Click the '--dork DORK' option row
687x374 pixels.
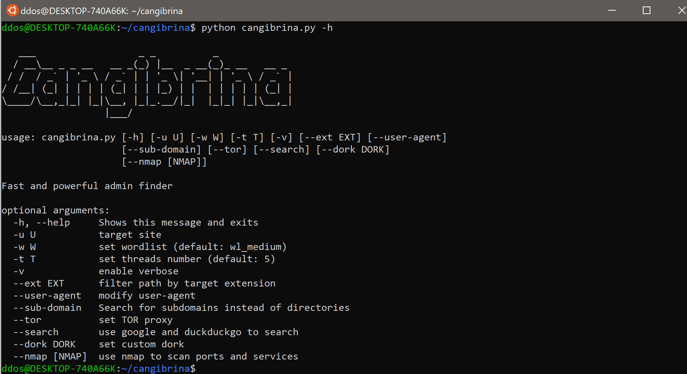point(45,344)
